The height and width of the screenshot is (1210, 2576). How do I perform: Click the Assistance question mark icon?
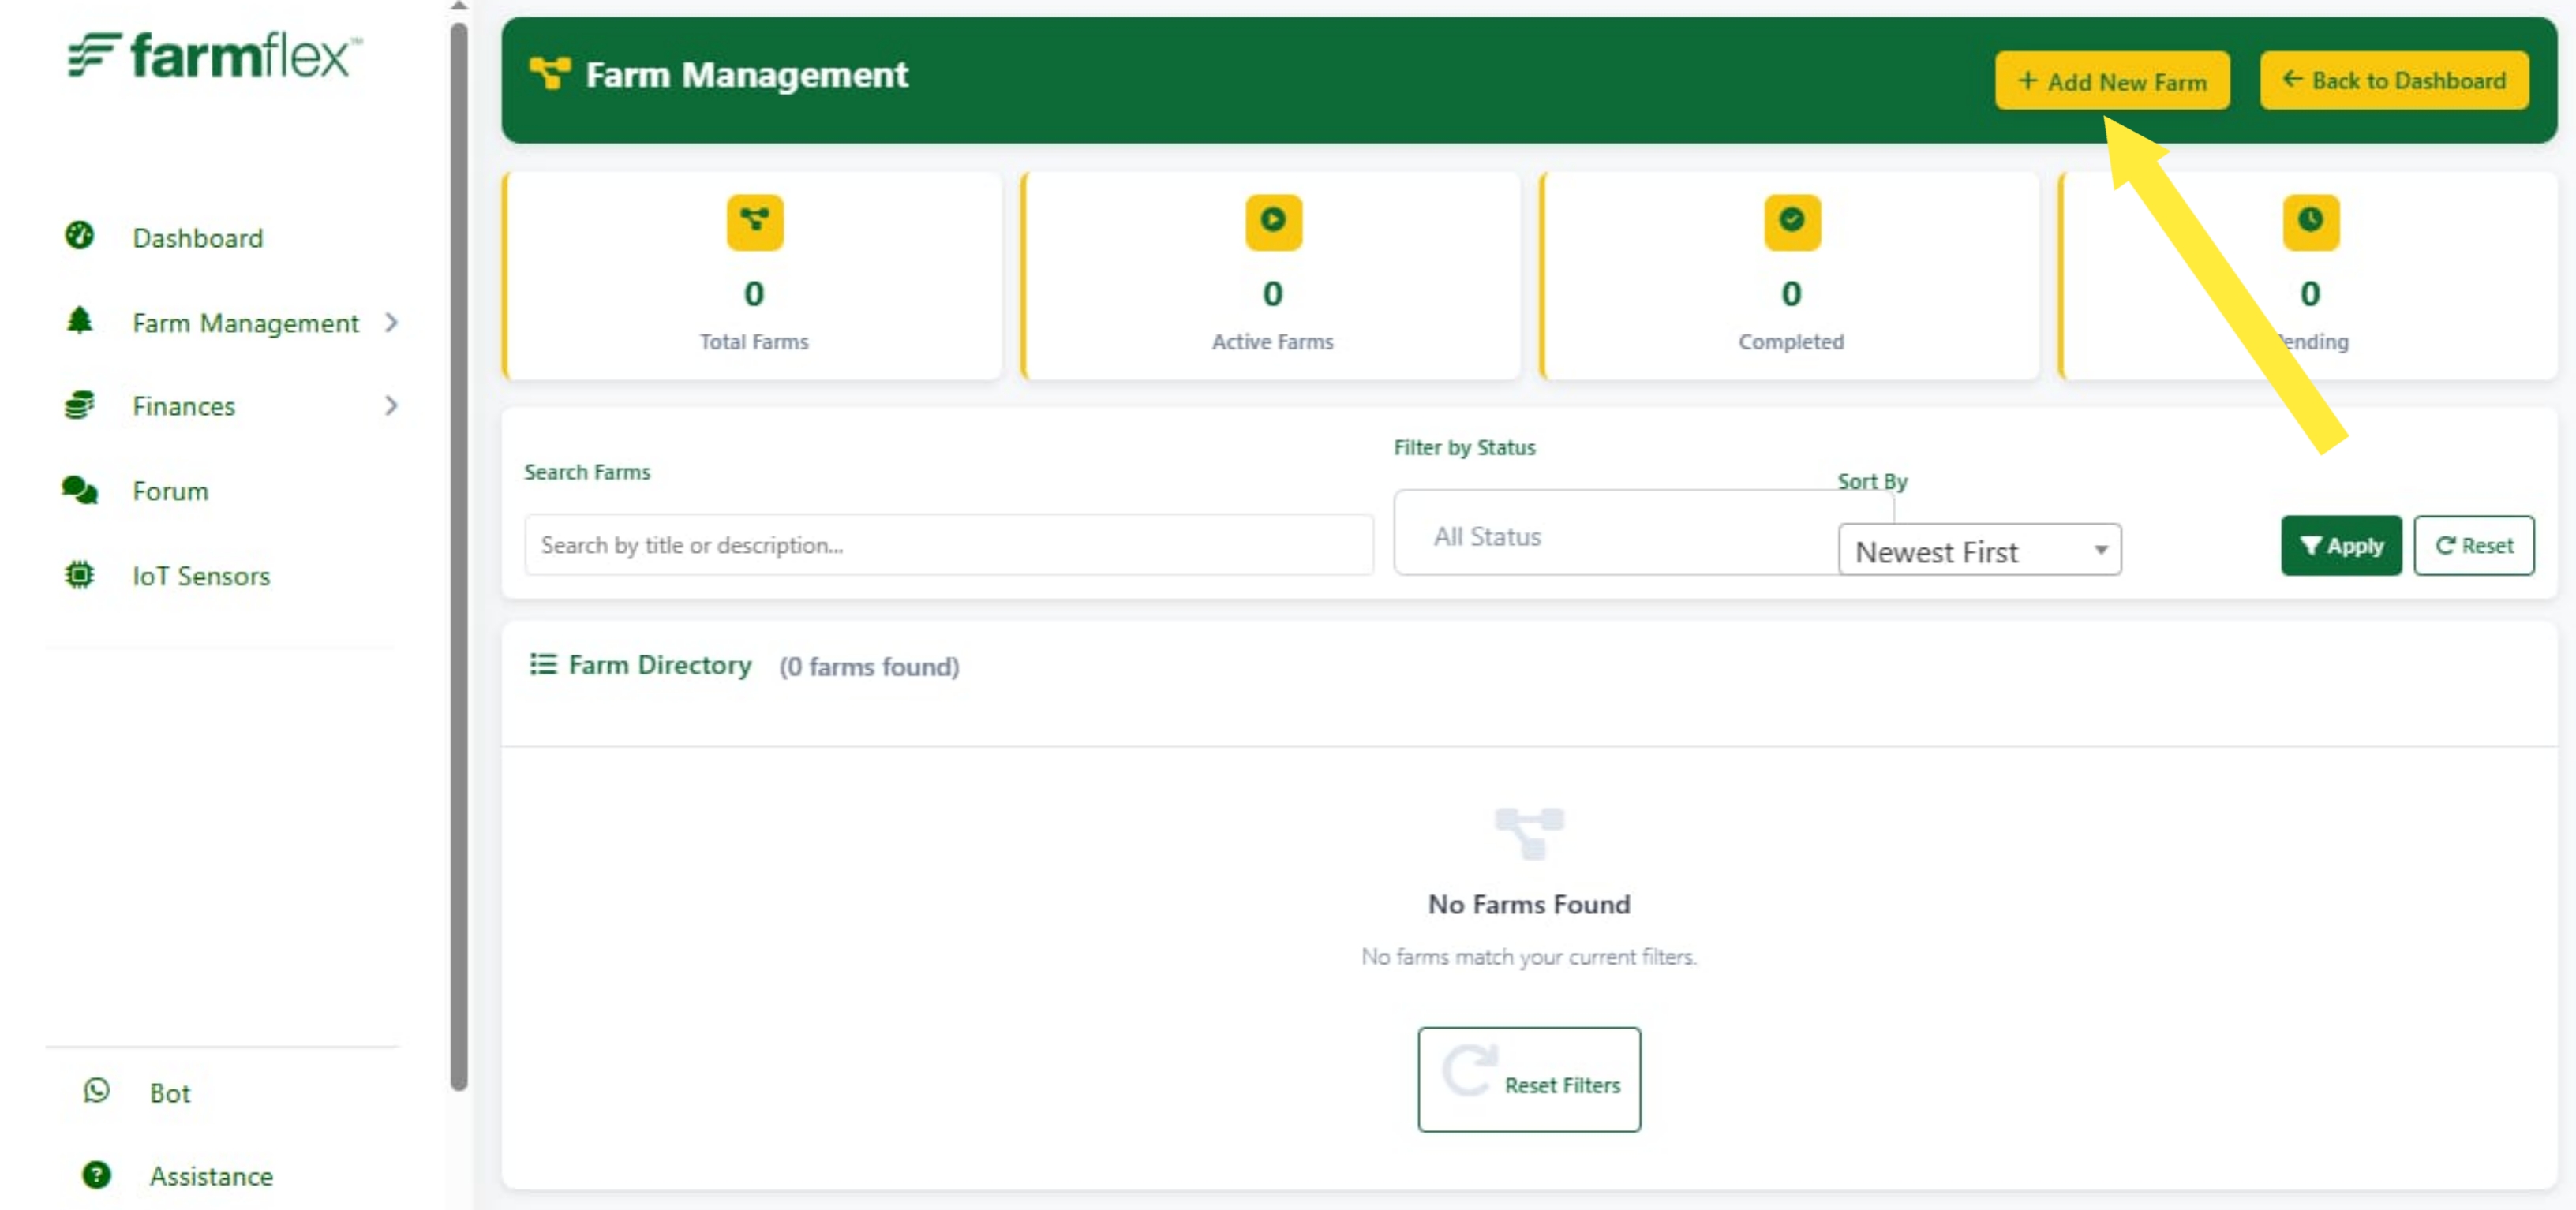click(96, 1175)
